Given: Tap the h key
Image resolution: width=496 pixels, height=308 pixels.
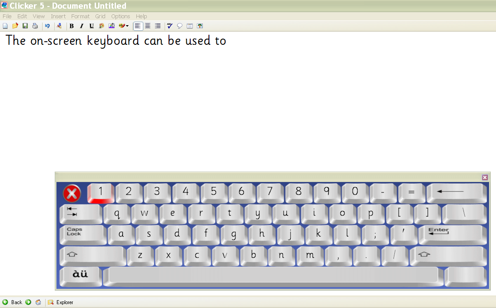Looking at the screenshot, I should [x=262, y=235].
